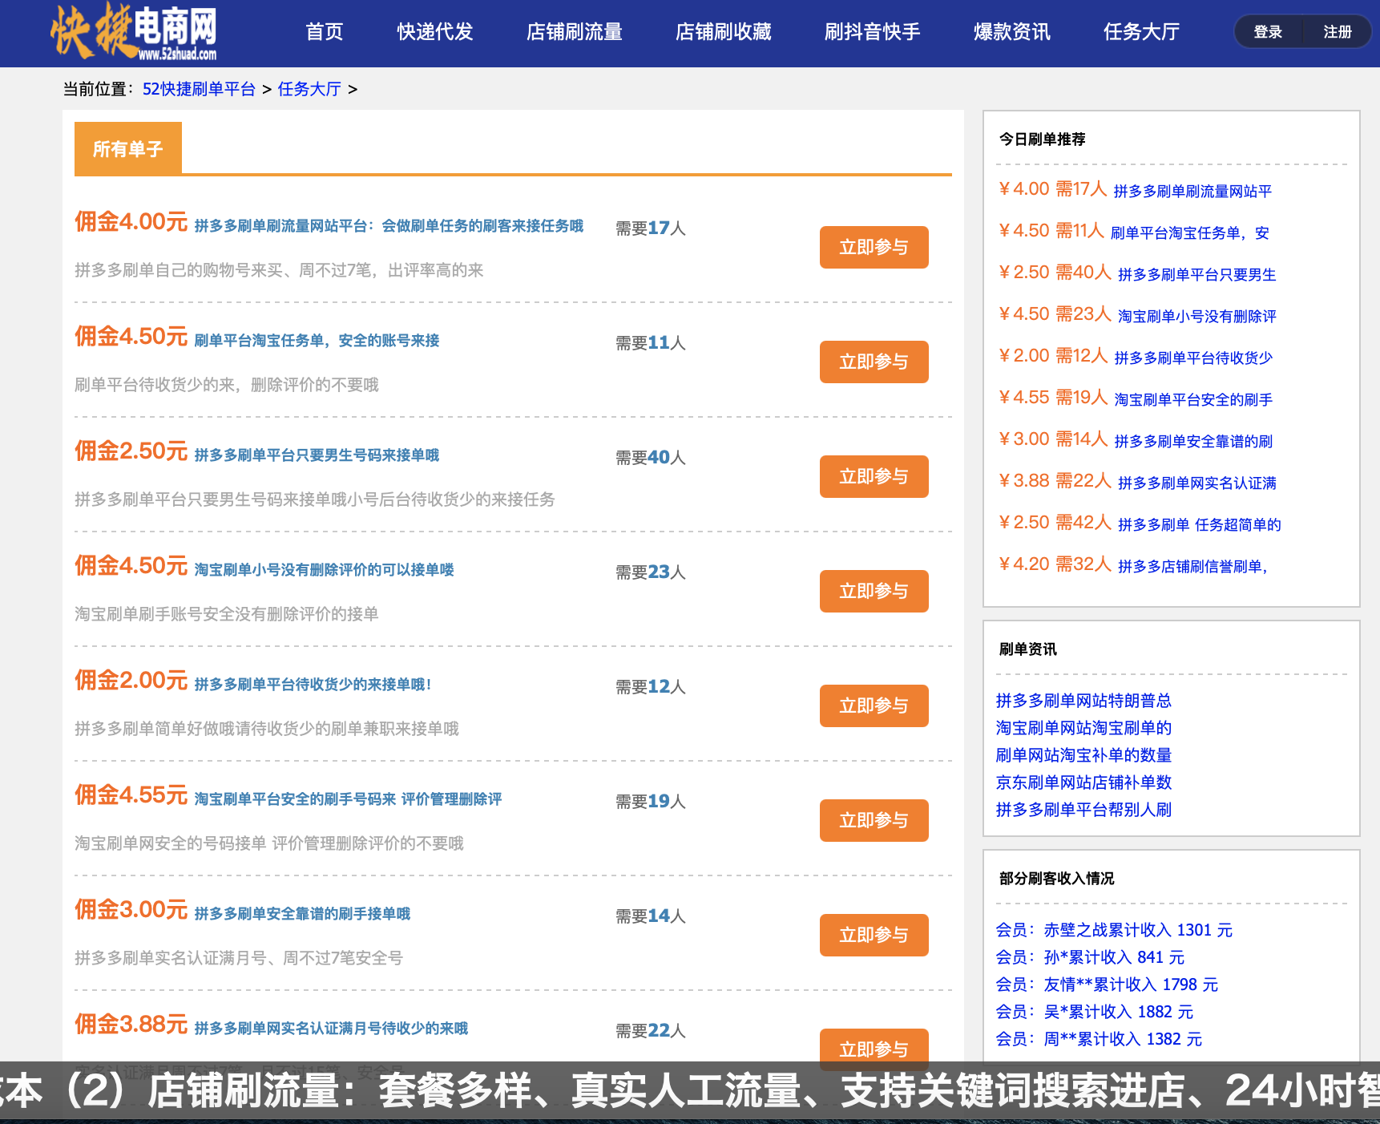Click the 登录 login button
1380x1124 pixels.
point(1268,32)
